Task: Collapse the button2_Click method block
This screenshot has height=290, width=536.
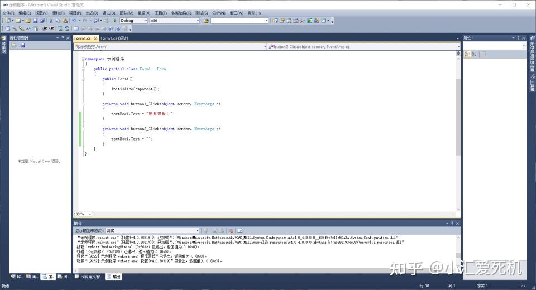Action: 83,129
